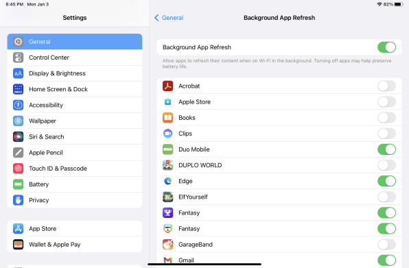Enable background refresh for Clips
This screenshot has width=409, height=268.
386,134
